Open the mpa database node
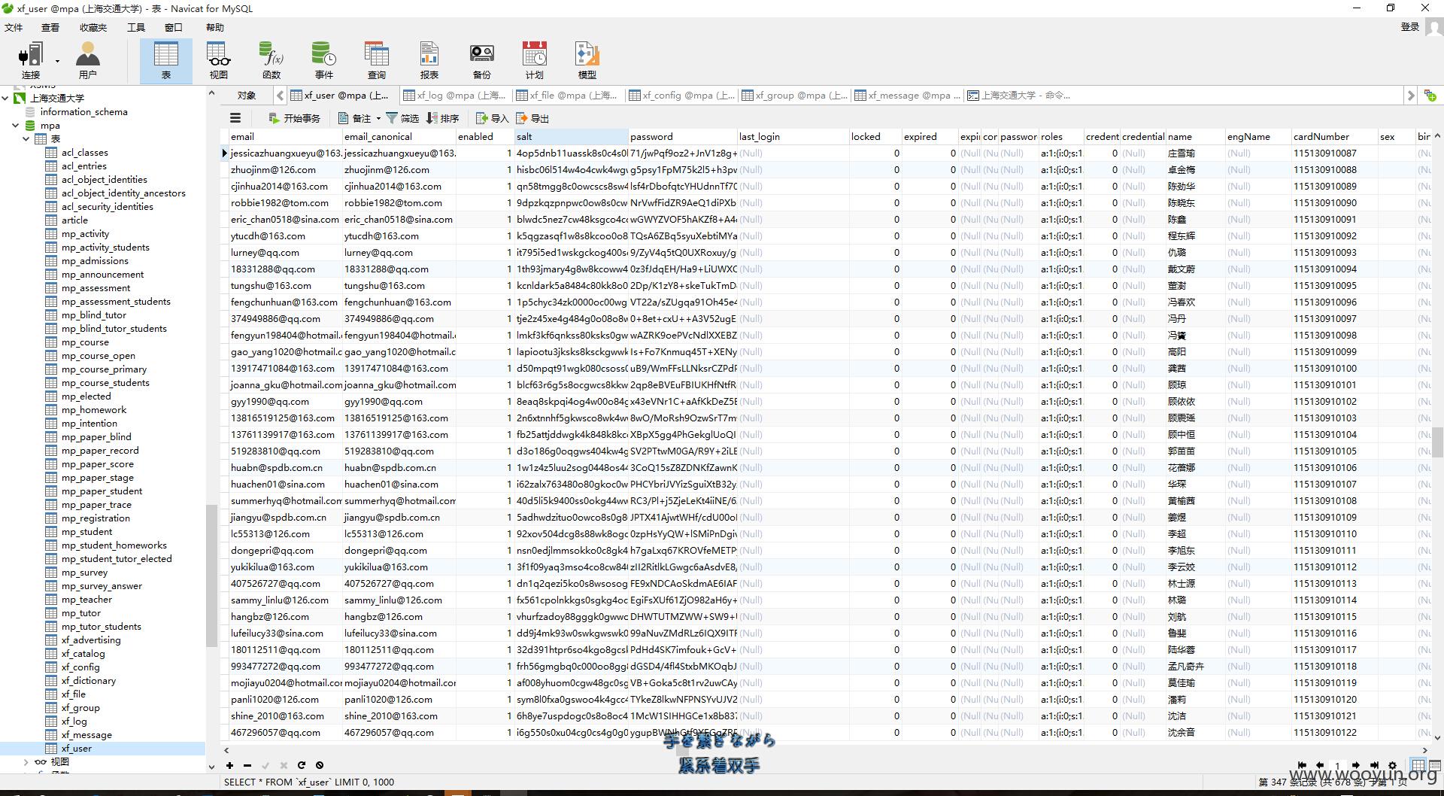Screen dimensions: 1444x796 pos(50,126)
